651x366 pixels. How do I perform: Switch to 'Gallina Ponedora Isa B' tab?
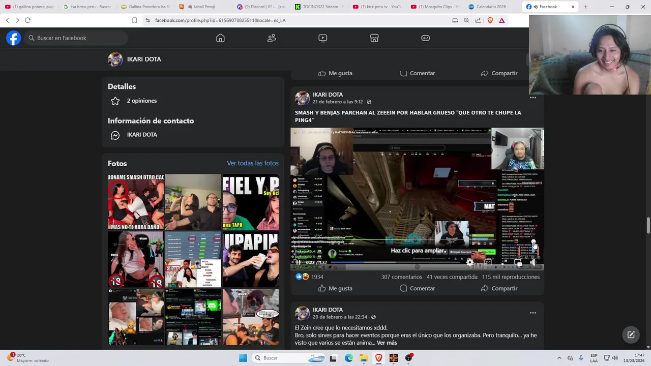click(x=145, y=7)
